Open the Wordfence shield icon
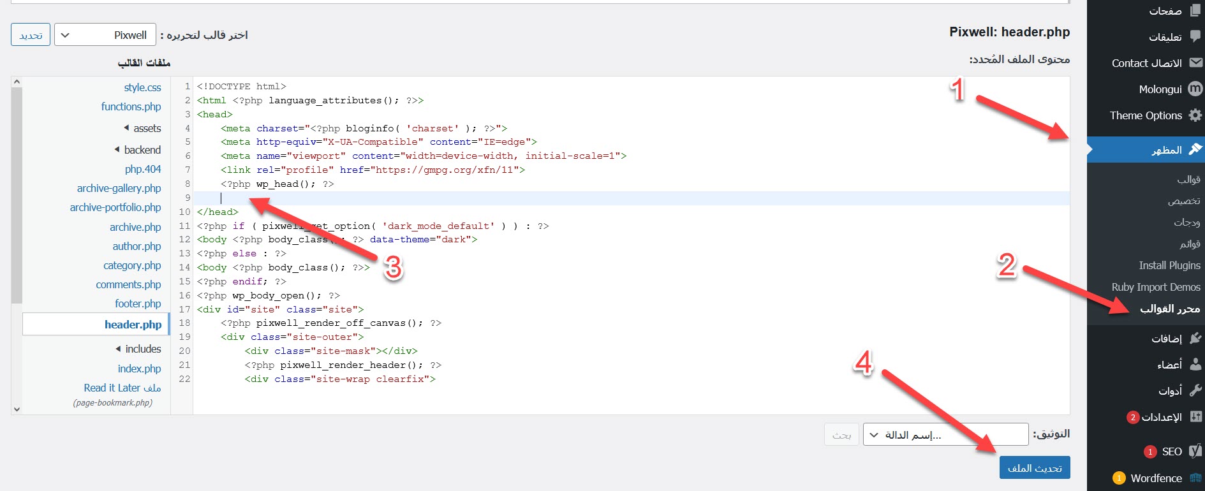Viewport: 1205px width, 491px height. [x=1195, y=478]
